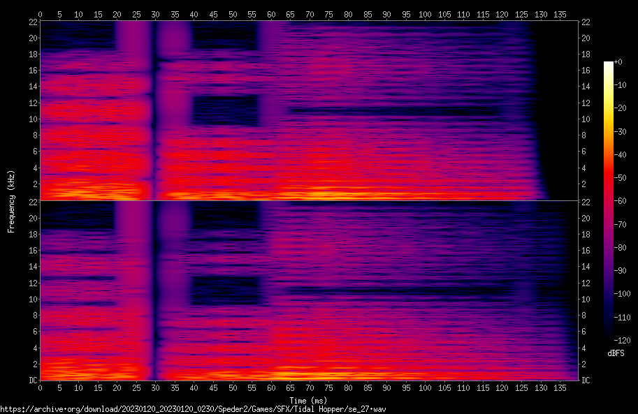The height and width of the screenshot is (414, 638).
Task: Click the "Time (ms)" axis label
Action: point(308,401)
